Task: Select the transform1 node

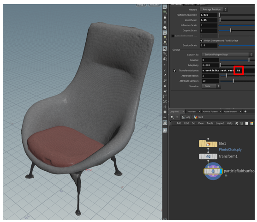Action: pos(208,156)
